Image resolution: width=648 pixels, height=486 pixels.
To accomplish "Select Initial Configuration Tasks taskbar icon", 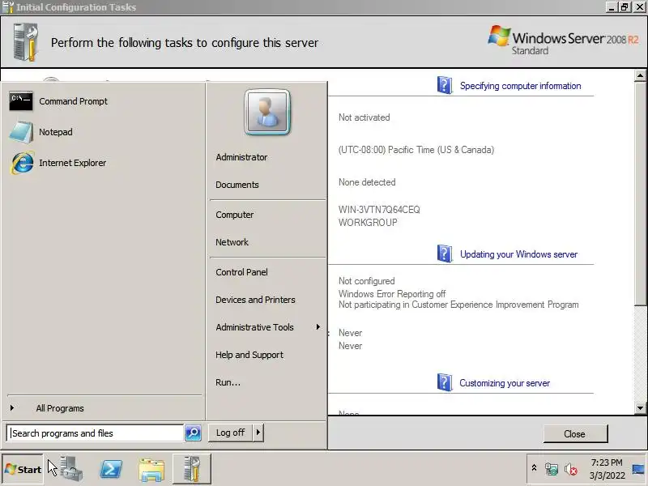I will [x=192, y=469].
